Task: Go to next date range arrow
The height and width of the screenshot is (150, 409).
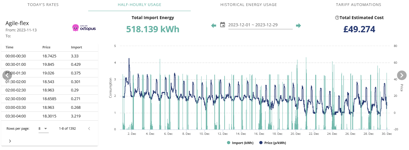Action: [x=298, y=26]
